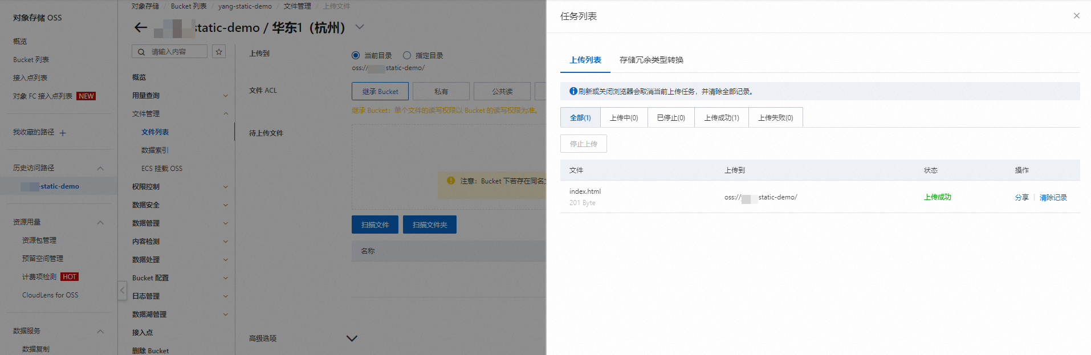Select 指定目录 radio button
The width and height of the screenshot is (1091, 355).
(x=407, y=55)
